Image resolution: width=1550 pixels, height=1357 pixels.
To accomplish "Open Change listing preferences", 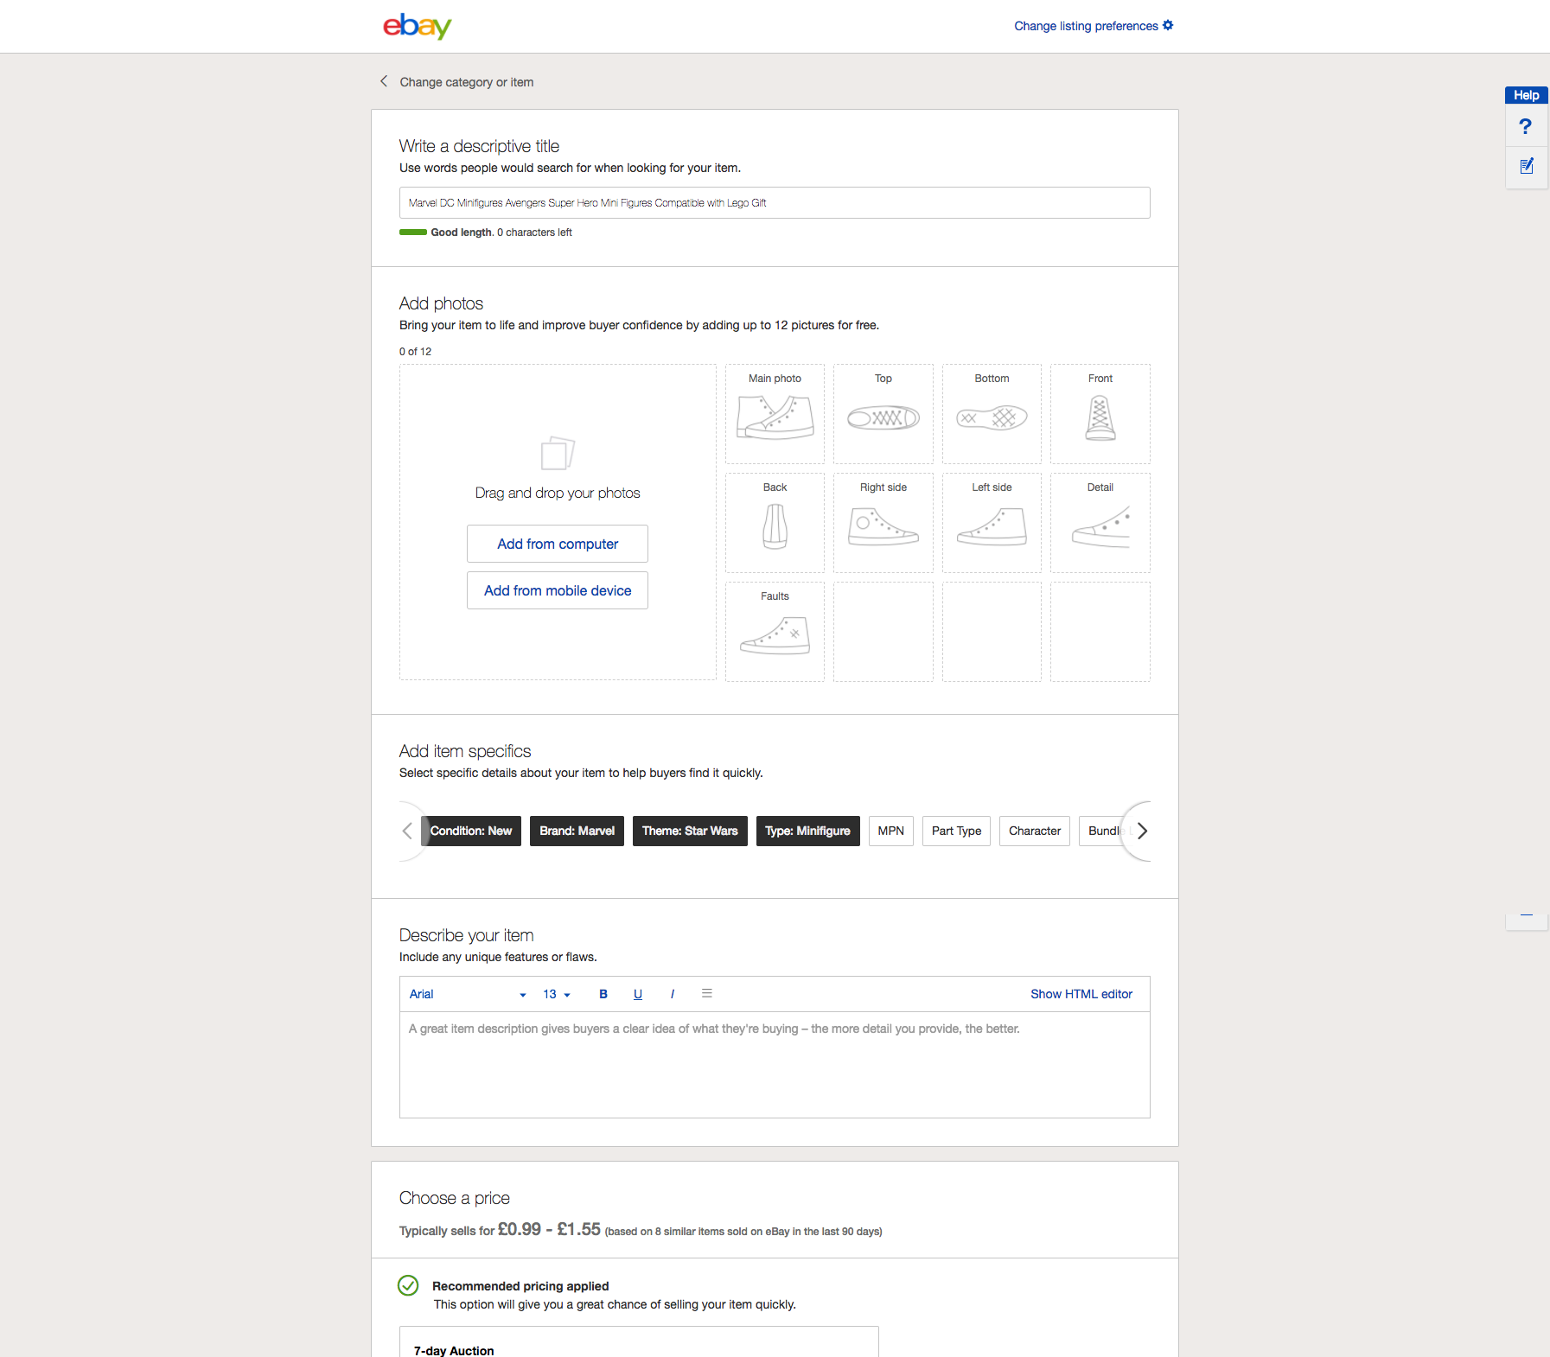I will click(1092, 25).
